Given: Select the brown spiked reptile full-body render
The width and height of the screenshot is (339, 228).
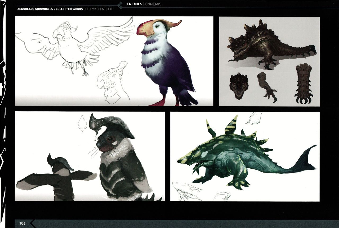Looking at the screenshot, I should point(267,45).
